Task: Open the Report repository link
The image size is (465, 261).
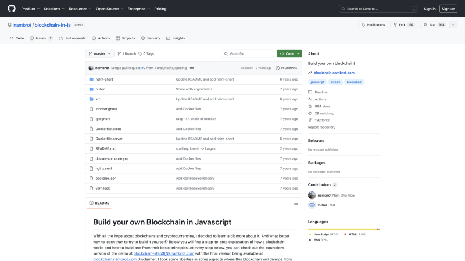Action: click(321, 127)
